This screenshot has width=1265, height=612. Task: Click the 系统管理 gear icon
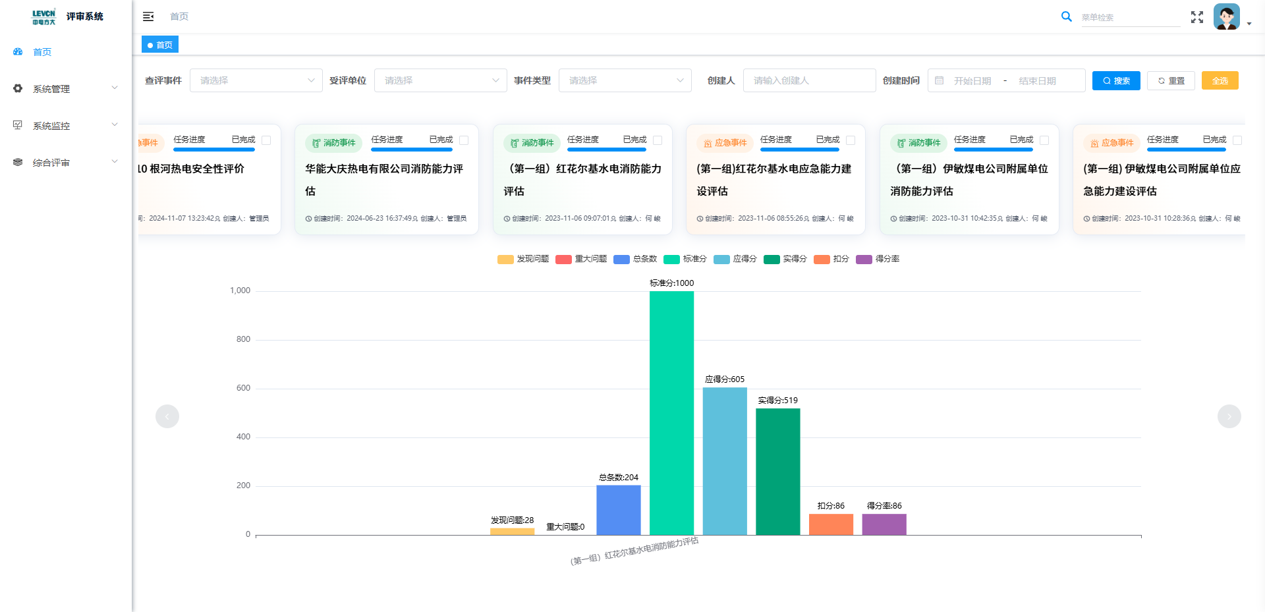coord(18,88)
